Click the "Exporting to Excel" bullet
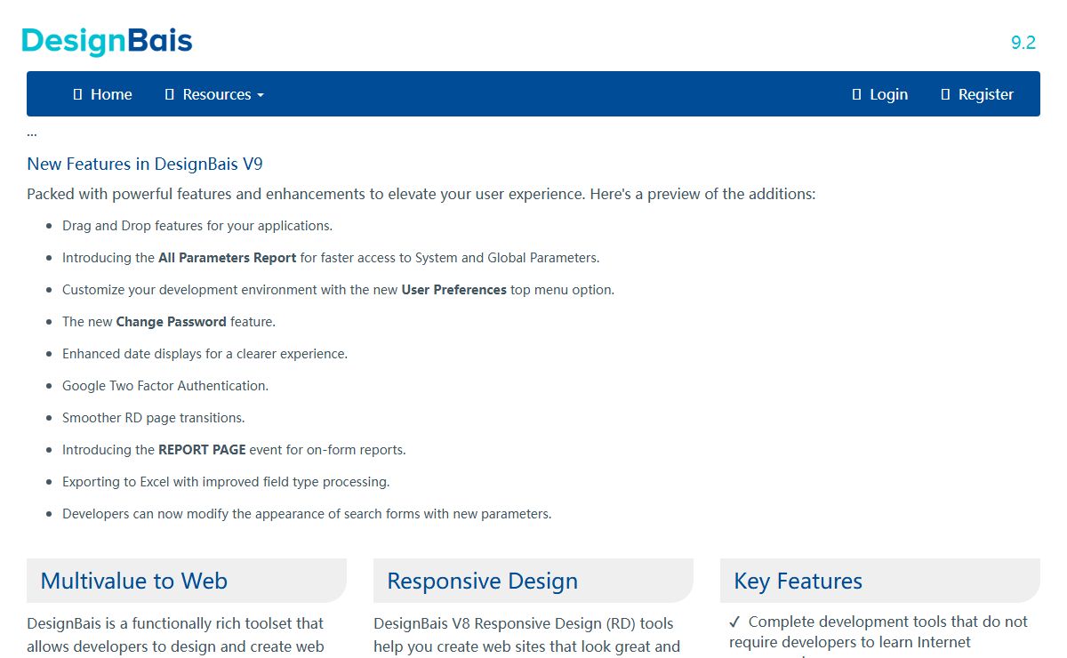 pos(226,482)
